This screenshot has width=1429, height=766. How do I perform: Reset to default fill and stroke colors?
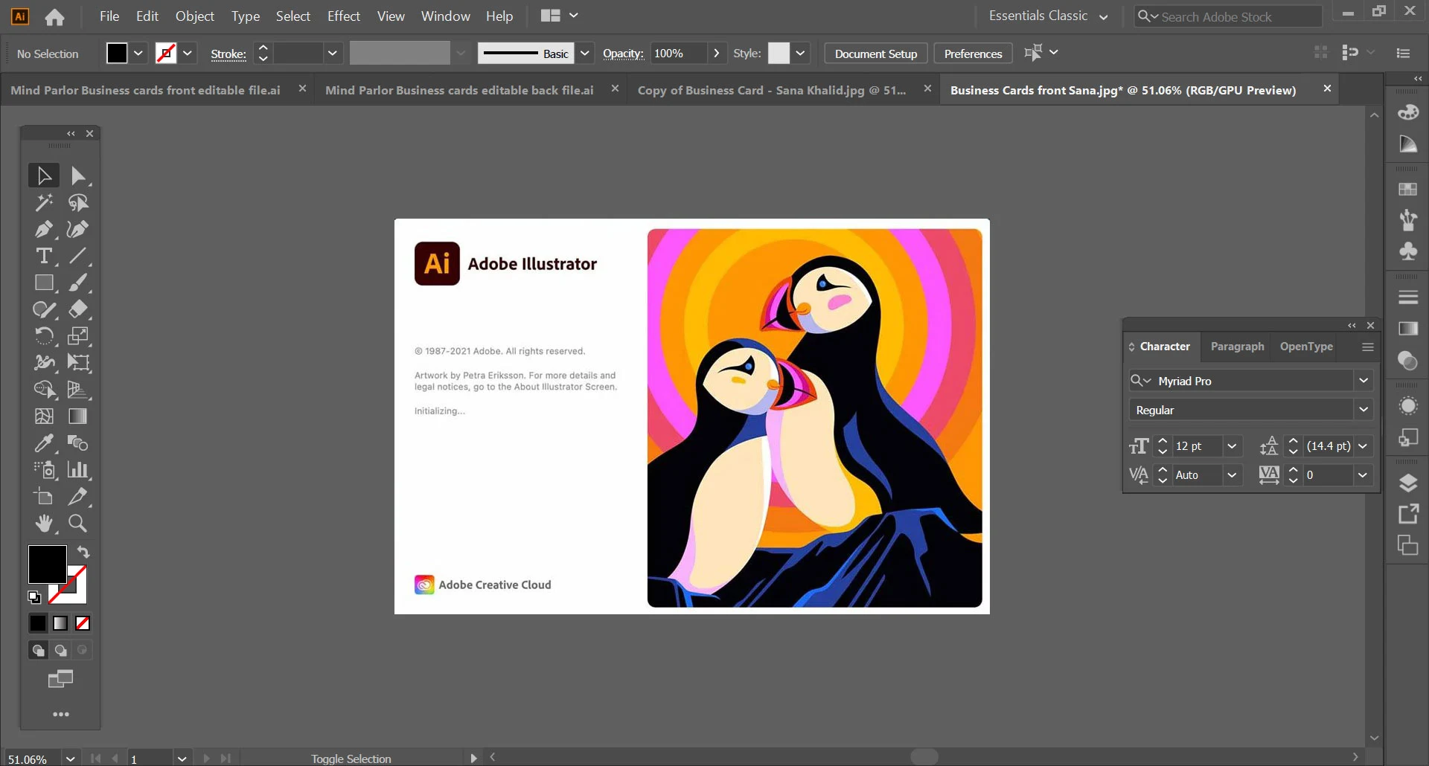33,597
